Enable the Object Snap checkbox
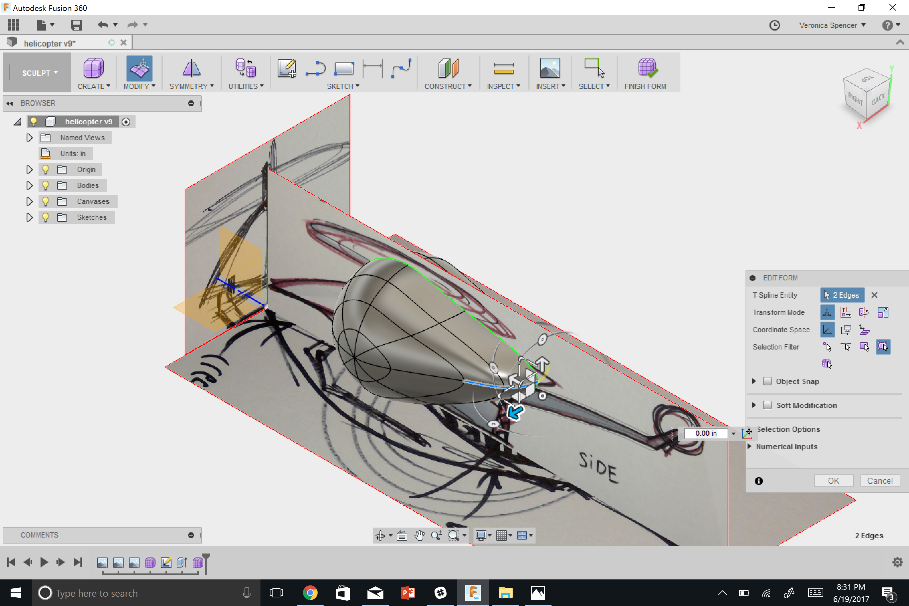 (767, 381)
